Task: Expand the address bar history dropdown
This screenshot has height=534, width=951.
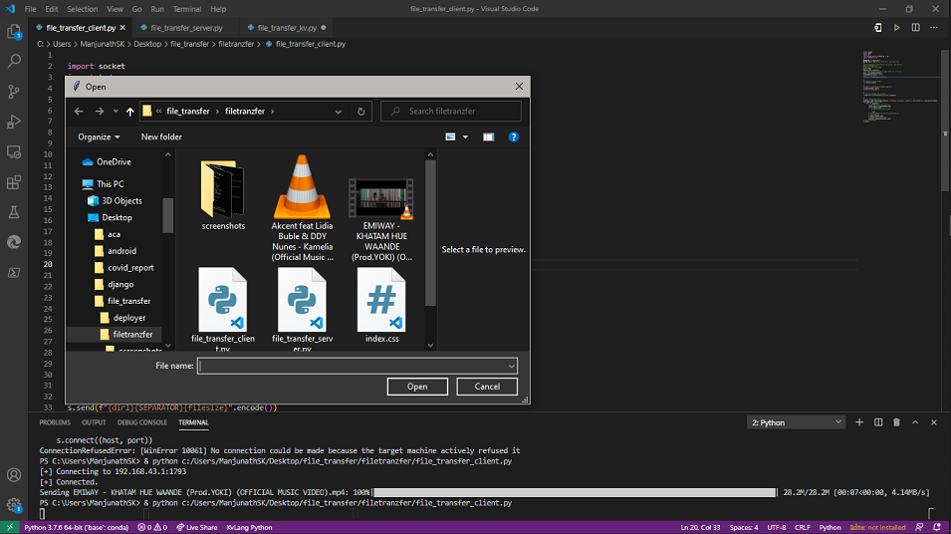Action: click(339, 112)
